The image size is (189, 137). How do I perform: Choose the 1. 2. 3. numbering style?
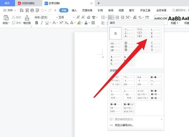tap(156, 34)
